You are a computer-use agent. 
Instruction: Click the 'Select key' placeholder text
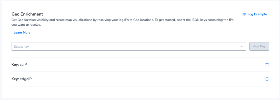pos(21,47)
